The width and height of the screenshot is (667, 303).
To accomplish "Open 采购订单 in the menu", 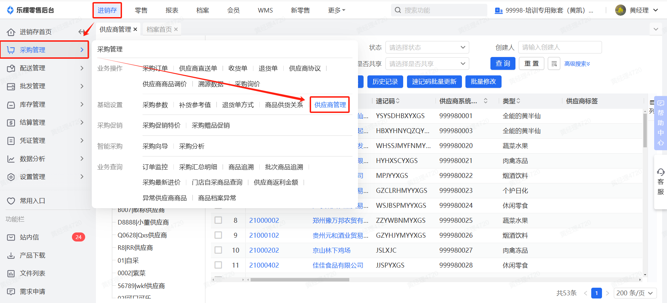I will point(155,68).
